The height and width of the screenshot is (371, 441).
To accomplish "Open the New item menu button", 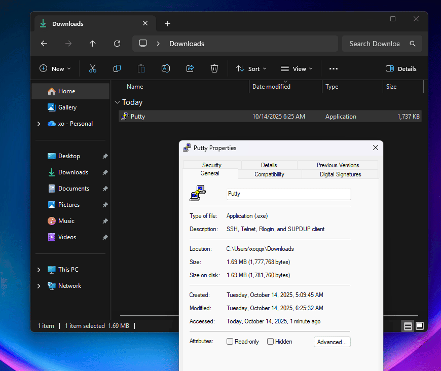I will point(55,68).
